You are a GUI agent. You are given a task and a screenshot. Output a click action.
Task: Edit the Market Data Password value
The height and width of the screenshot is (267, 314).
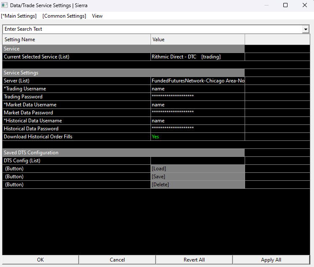[x=198, y=113]
